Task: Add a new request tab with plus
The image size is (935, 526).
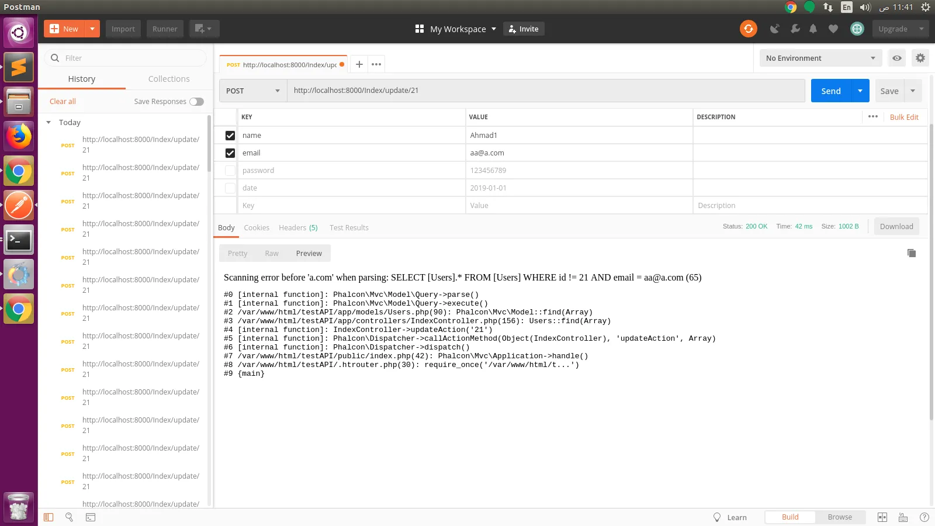Action: [359, 64]
